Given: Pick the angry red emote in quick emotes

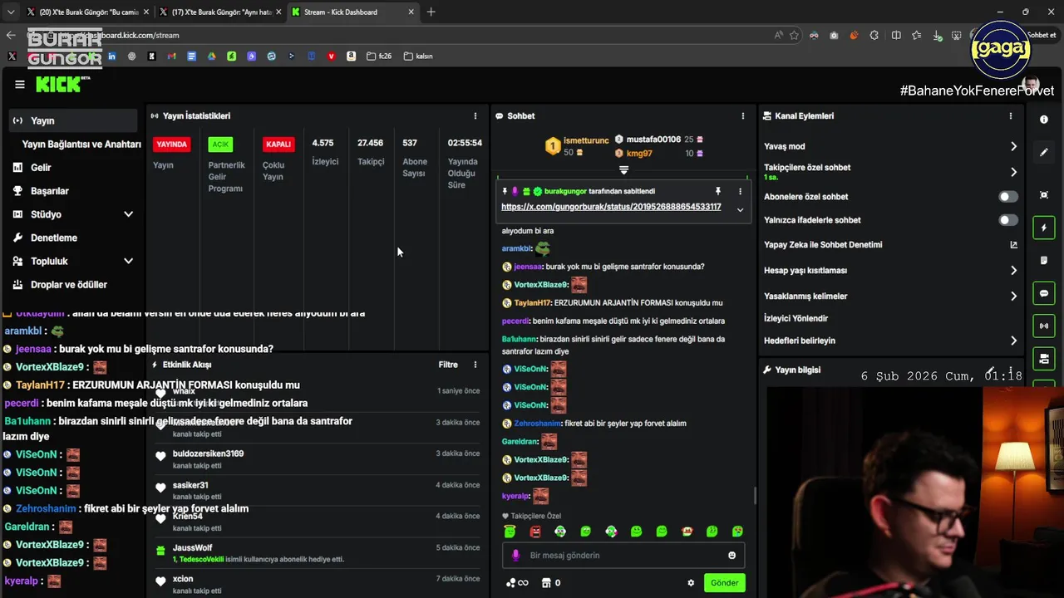Looking at the screenshot, I should pos(535,532).
